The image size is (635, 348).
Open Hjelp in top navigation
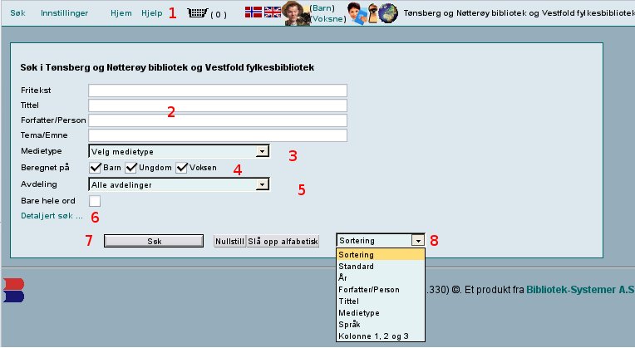click(152, 13)
